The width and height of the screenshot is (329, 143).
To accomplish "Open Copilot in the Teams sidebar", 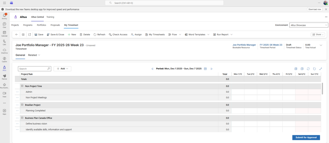I will point(4,59).
